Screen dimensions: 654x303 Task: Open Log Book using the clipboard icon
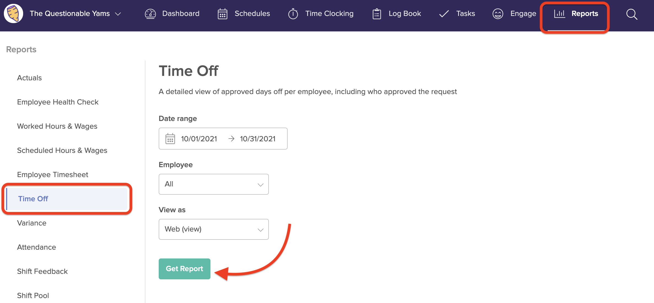point(376,13)
